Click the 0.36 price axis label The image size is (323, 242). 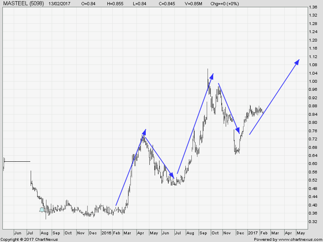313,213
